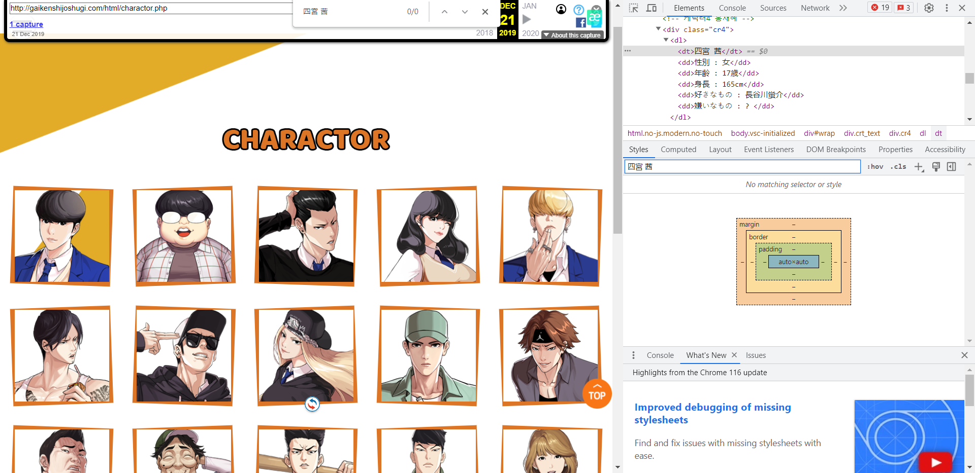
Task: Open the "1 capture" link
Action: pos(26,24)
